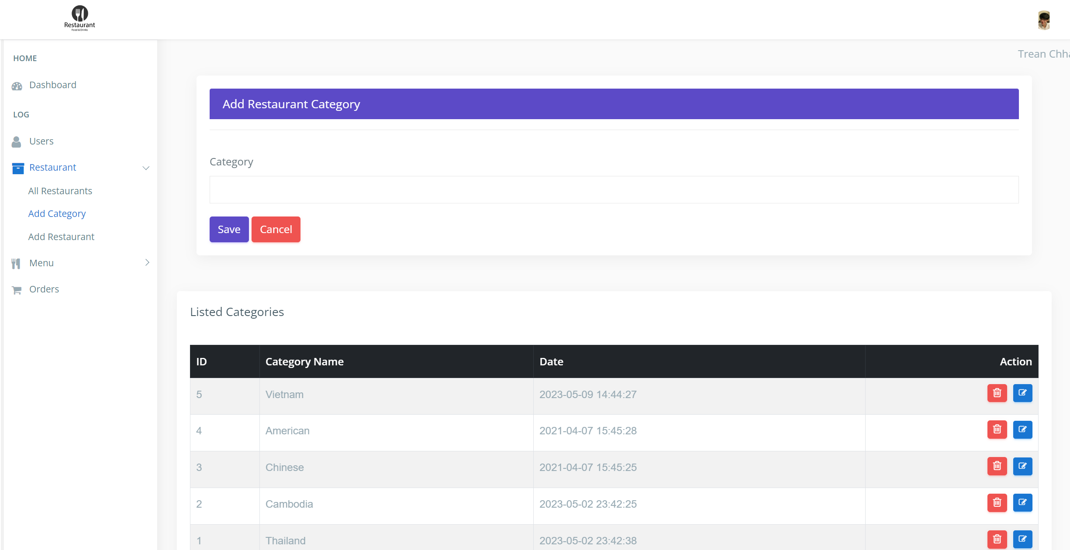
Task: Select the Users person icon
Action: point(17,141)
